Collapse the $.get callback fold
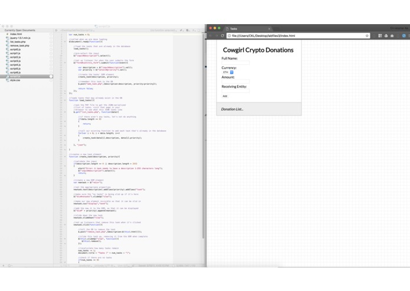 tap(65, 112)
